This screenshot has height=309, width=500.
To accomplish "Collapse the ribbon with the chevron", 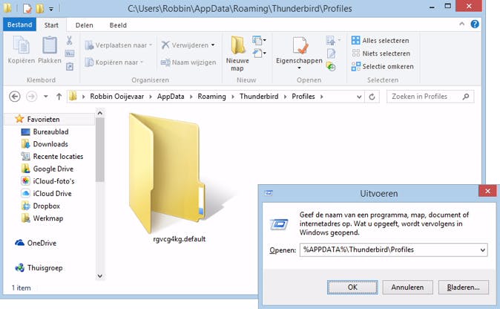I will click(461, 24).
